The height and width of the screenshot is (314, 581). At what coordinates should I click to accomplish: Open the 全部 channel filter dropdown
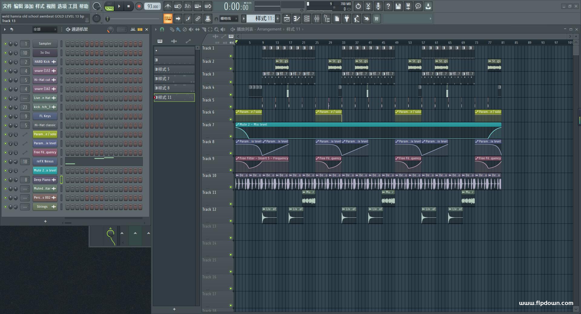click(45, 29)
